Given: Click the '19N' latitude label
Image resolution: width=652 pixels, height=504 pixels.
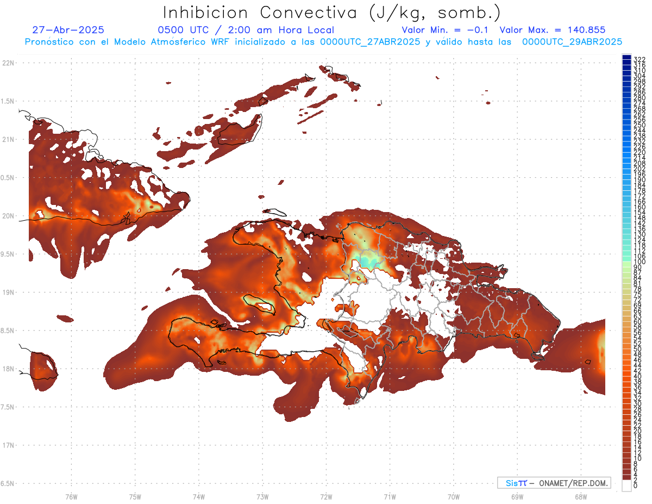Looking at the screenshot, I should click(x=8, y=293).
